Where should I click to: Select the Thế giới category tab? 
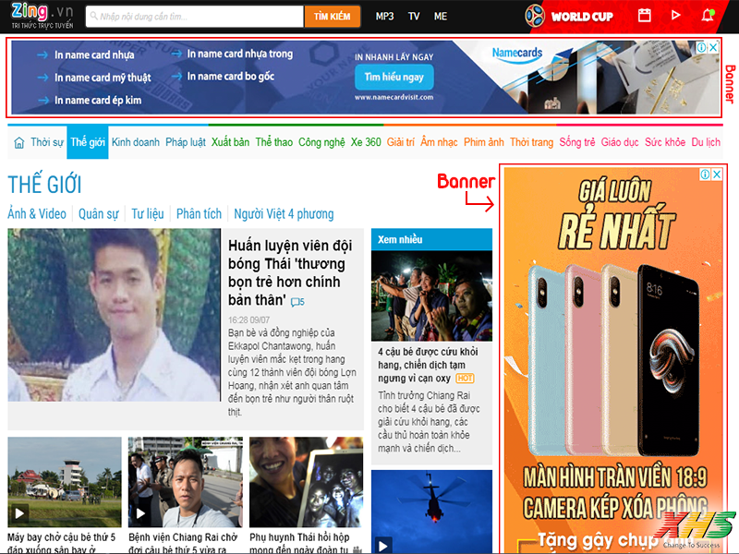coord(88,142)
